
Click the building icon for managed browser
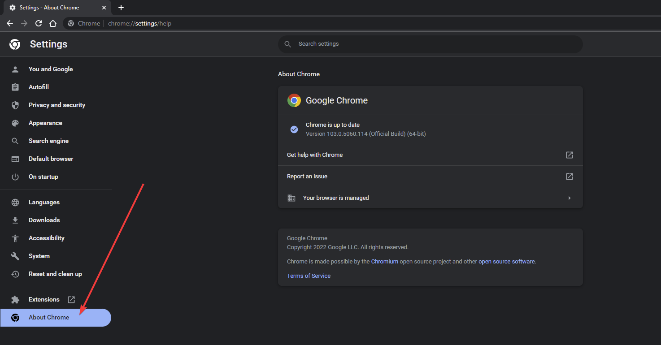click(x=291, y=198)
